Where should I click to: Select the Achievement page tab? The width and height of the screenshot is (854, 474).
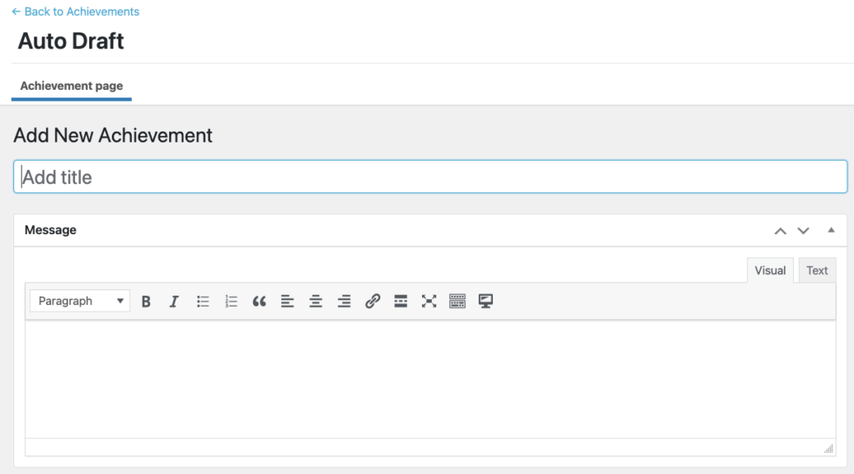click(x=72, y=86)
